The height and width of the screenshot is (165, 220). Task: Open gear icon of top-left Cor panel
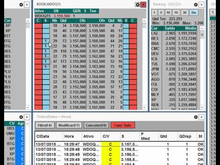tap(21, 5)
